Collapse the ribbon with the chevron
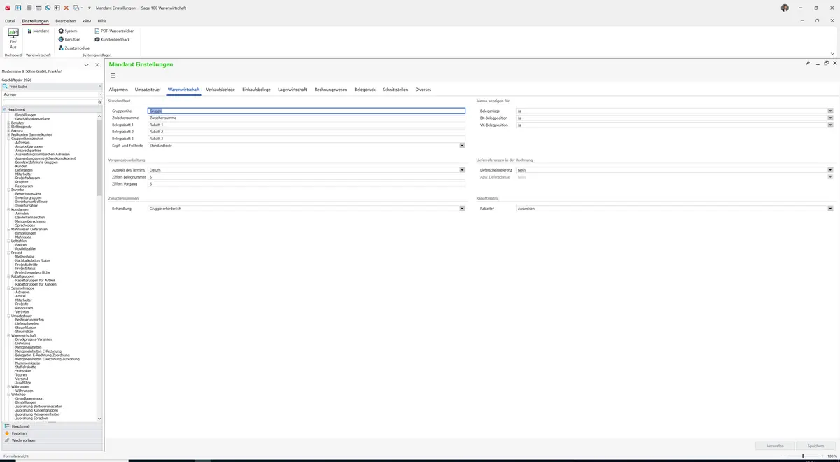This screenshot has height=462, width=840. coord(832,53)
